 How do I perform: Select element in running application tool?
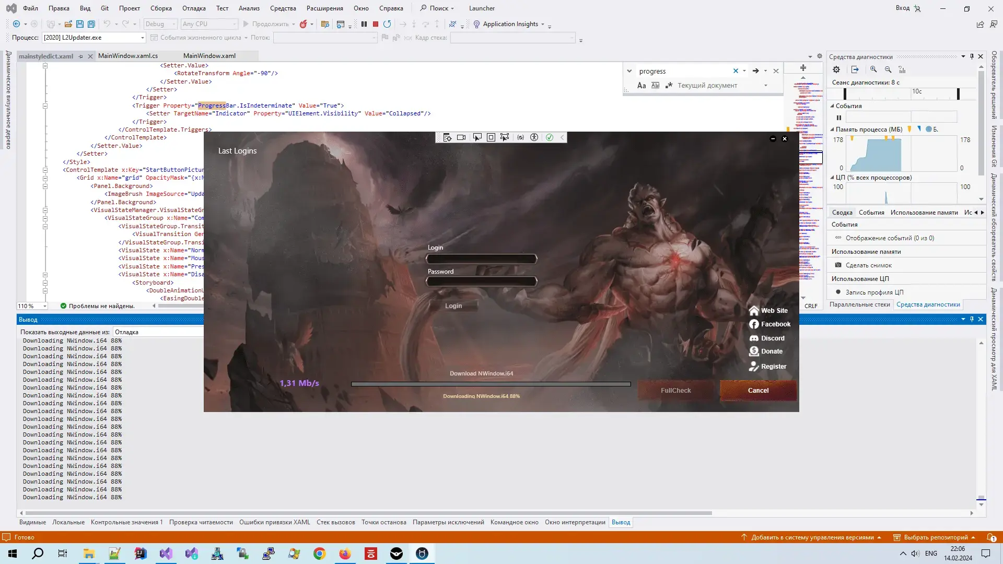477,137
